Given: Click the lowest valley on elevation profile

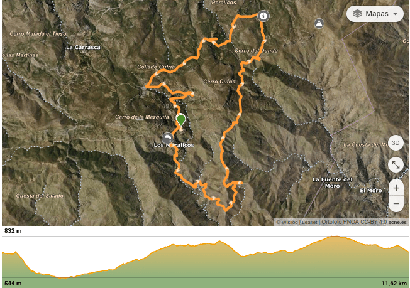Looking at the screenshot, I should [63, 277].
